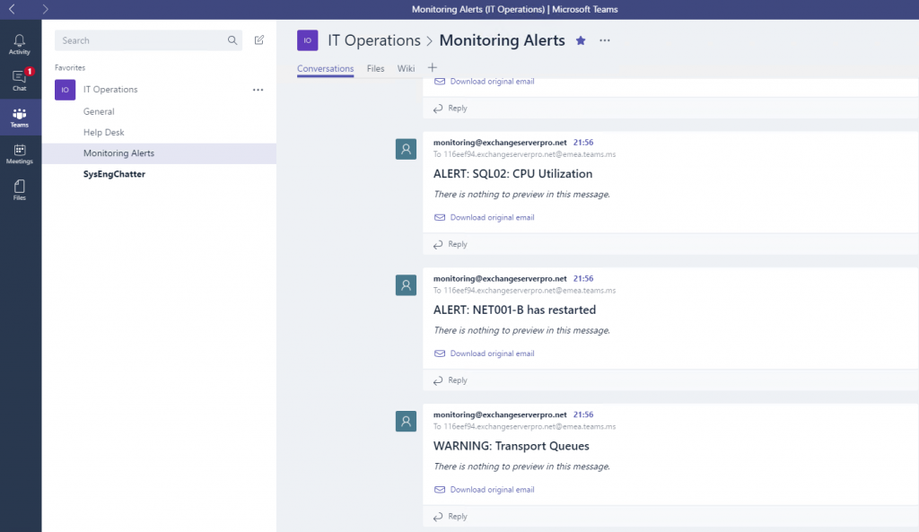Open IT Operations team options menu

(x=258, y=89)
